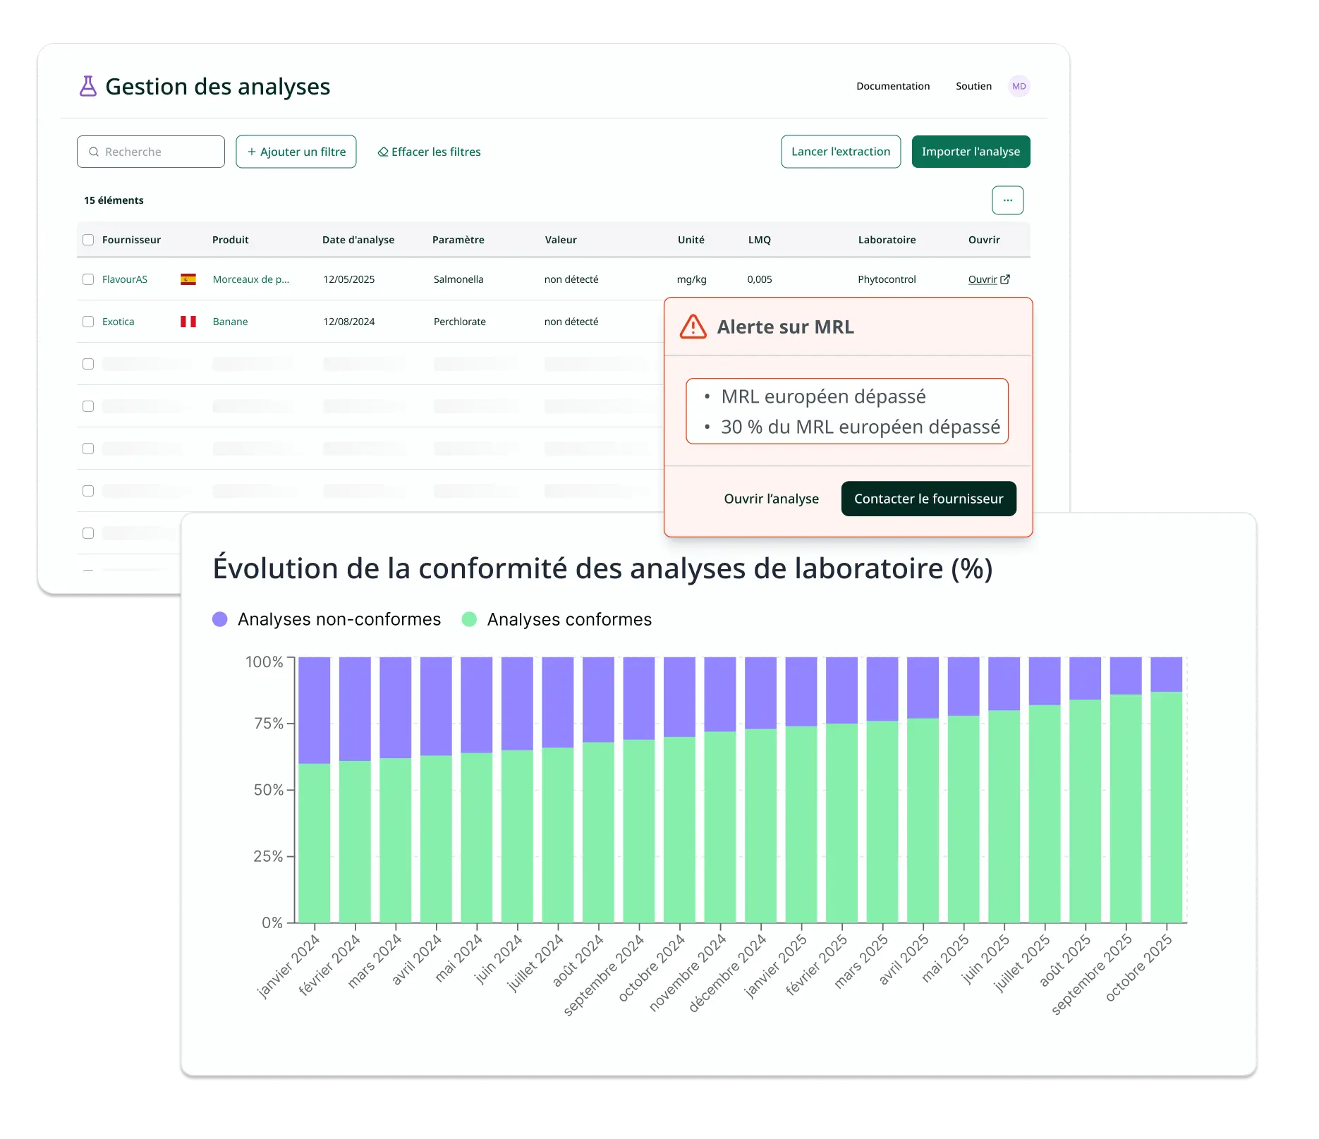Open the Documentation menu item
The width and height of the screenshot is (1319, 1139).
(x=893, y=86)
